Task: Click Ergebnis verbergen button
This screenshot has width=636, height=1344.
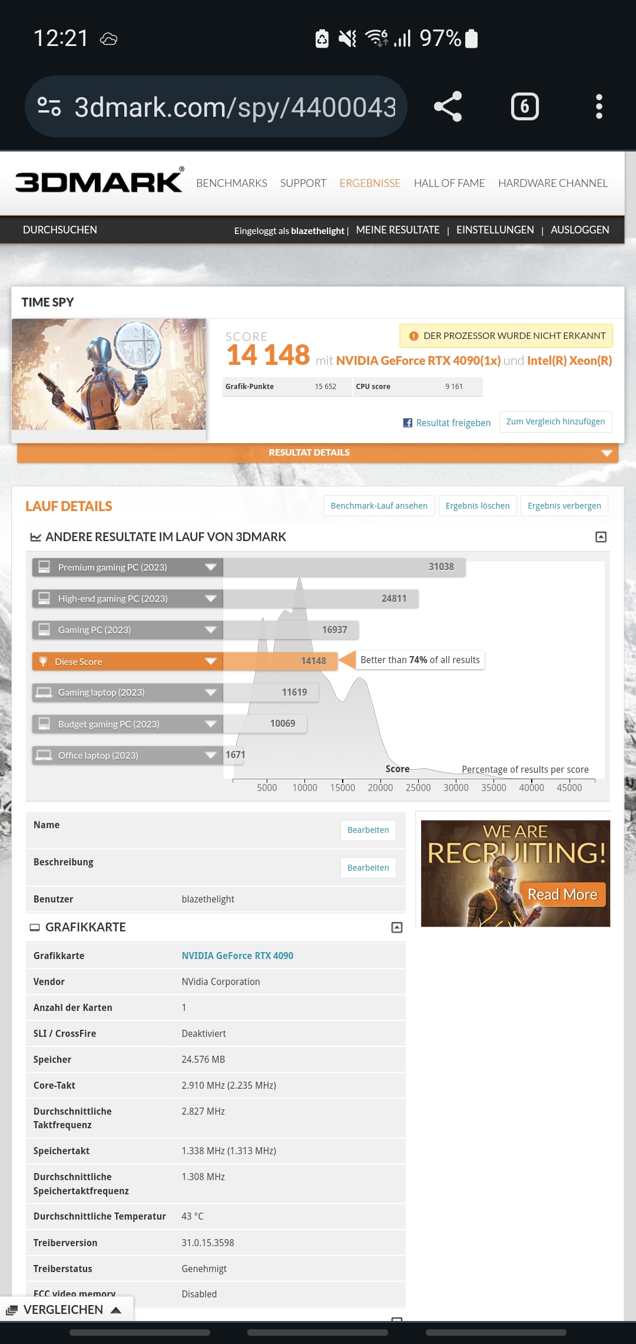Action: click(x=564, y=506)
